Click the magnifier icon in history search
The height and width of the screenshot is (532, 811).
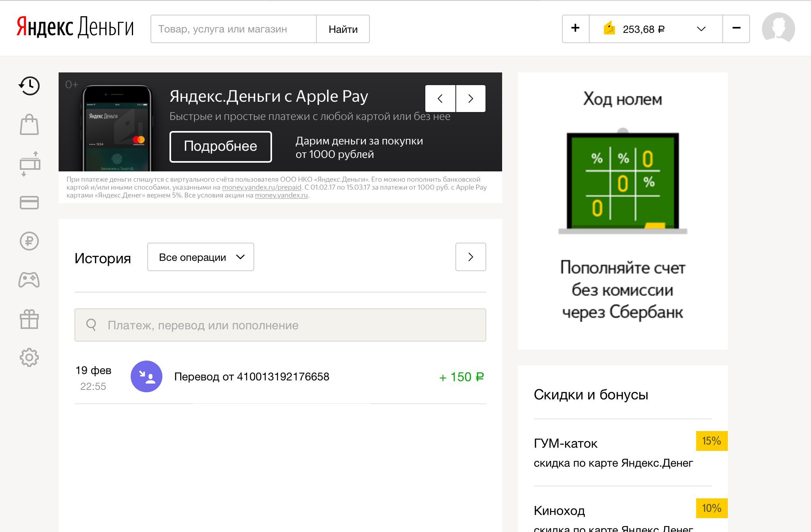click(91, 325)
